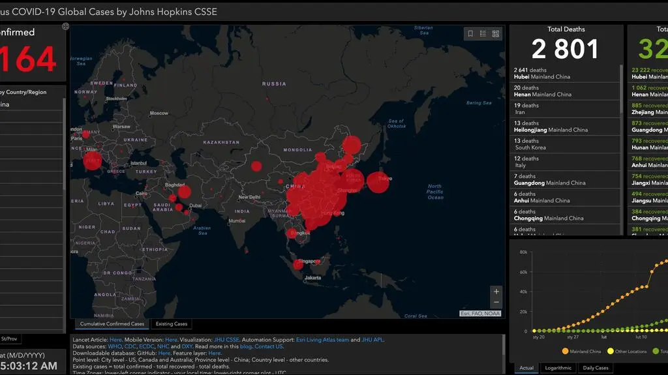Click the 'lut 10' chart axis label
The width and height of the screenshot is (668, 375).
coord(641,337)
